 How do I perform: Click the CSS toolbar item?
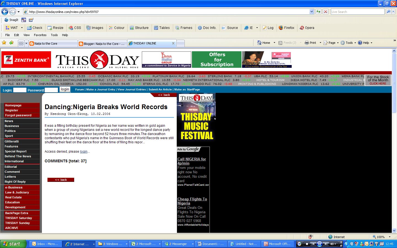75,28
